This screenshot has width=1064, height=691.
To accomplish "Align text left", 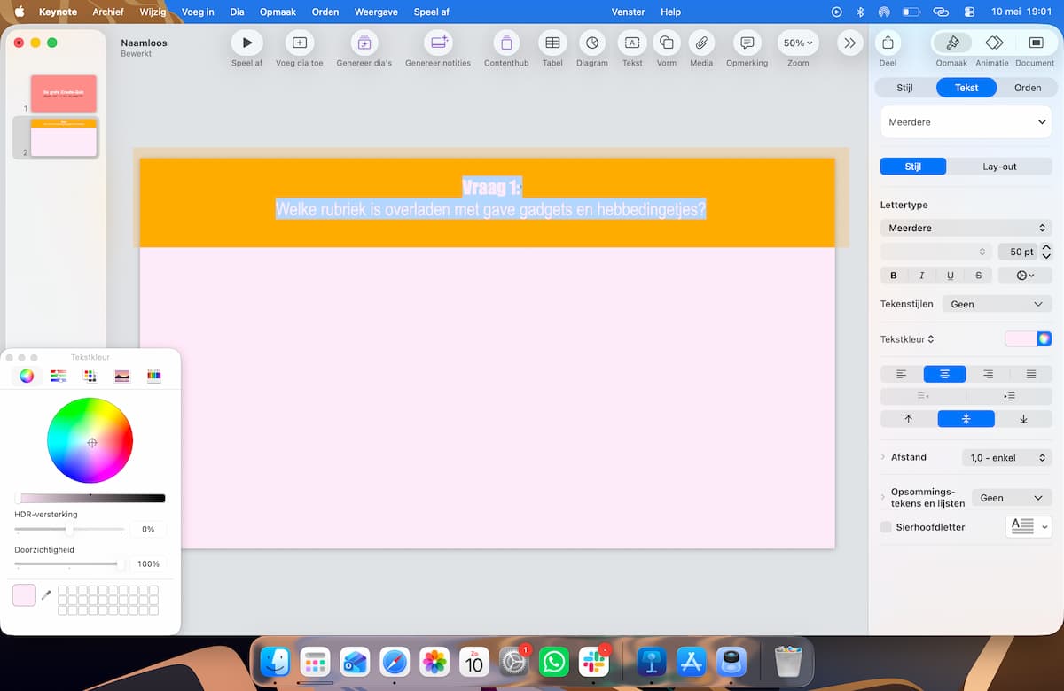I will [x=902, y=374].
